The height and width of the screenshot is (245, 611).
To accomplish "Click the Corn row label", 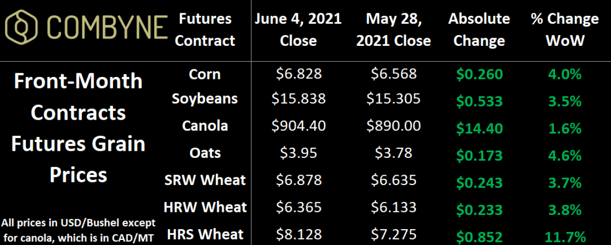I will (x=205, y=74).
